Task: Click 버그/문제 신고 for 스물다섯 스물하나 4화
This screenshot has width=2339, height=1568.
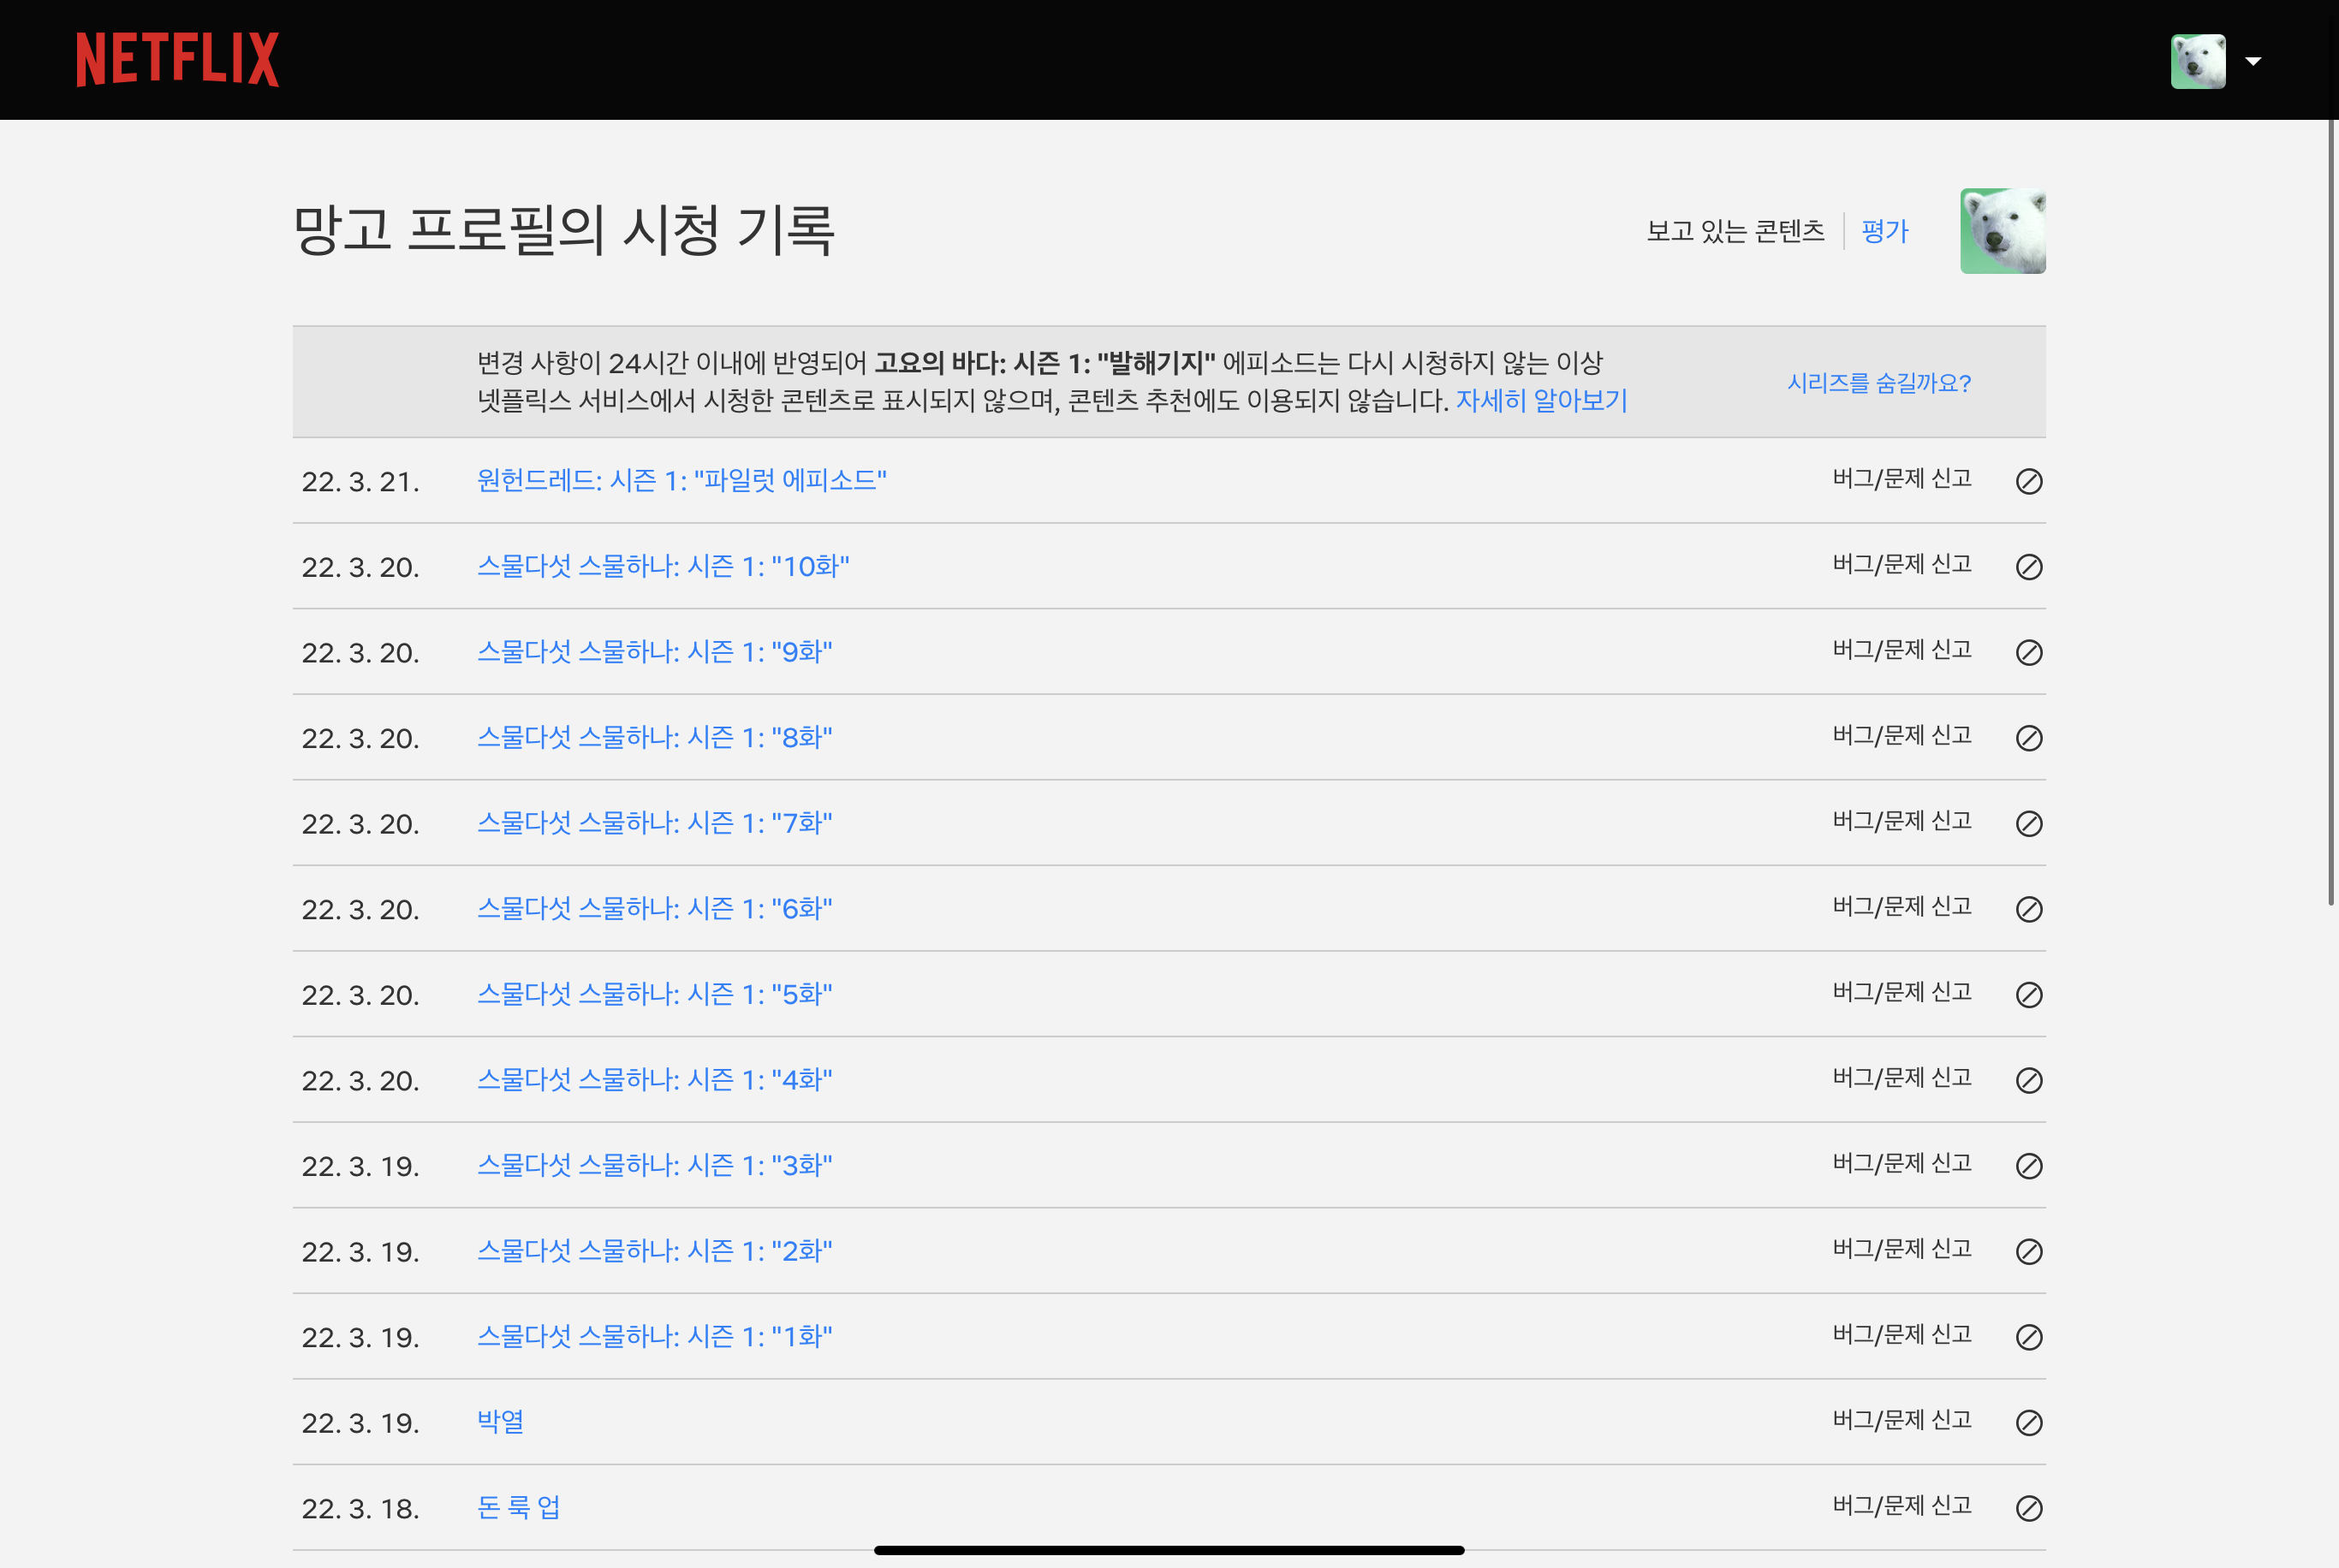Action: point(1901,1078)
